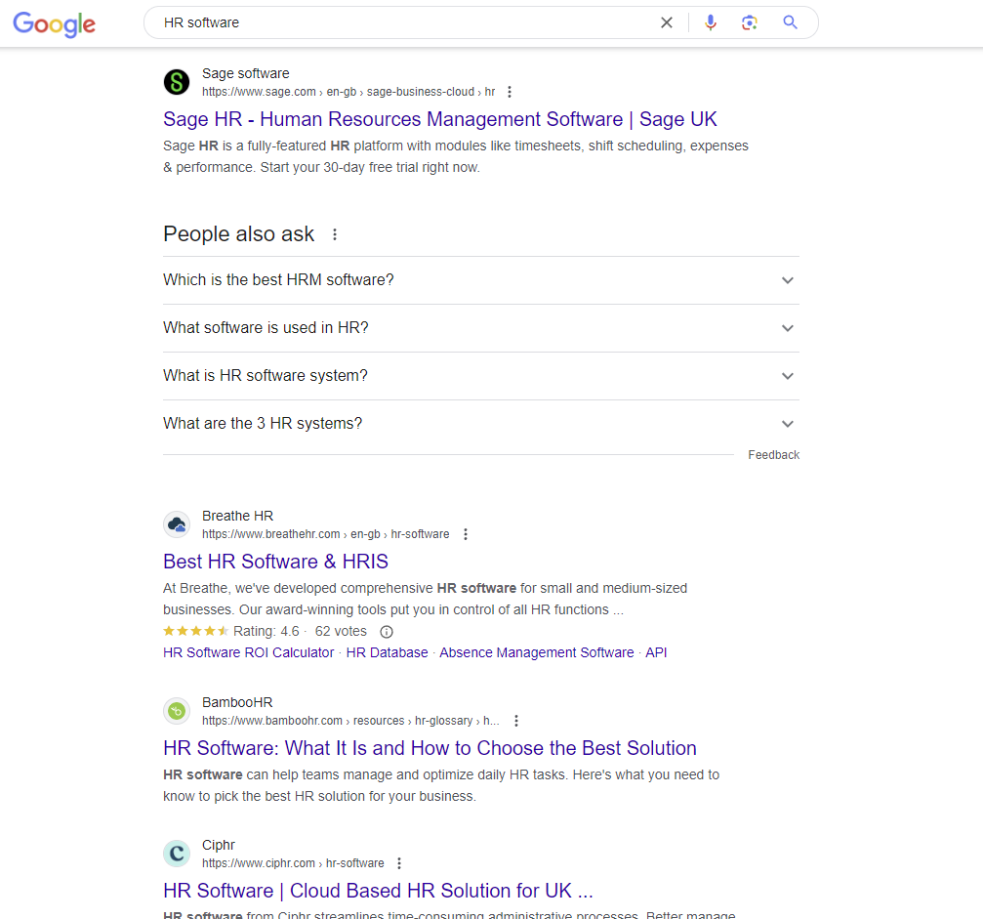
Task: Open Absence Management Software sitelink
Action: pos(537,652)
